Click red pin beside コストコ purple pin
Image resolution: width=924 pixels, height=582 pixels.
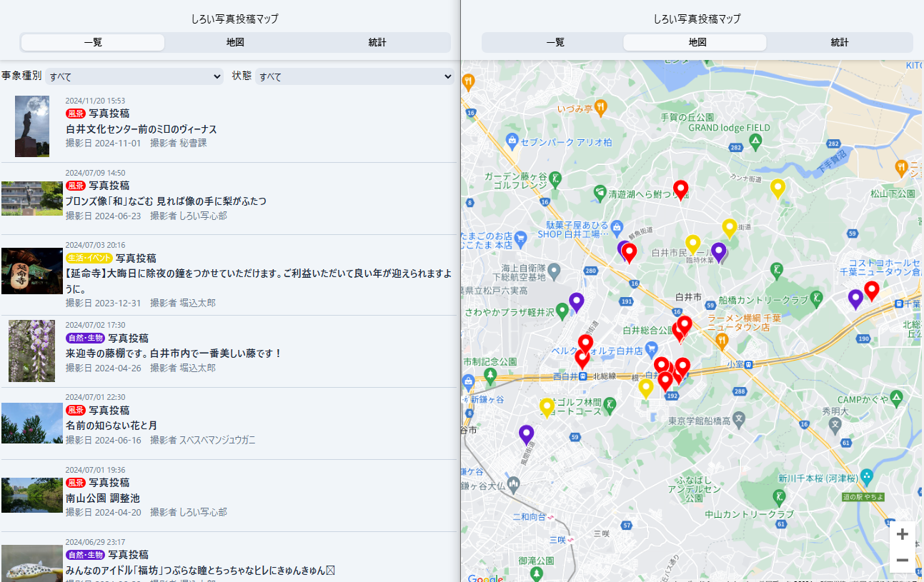coord(871,291)
